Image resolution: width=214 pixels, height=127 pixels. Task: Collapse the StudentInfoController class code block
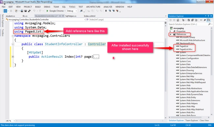coord(13,44)
